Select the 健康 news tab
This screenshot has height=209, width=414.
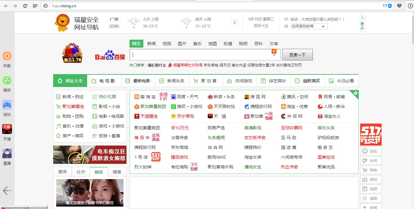click(117, 172)
